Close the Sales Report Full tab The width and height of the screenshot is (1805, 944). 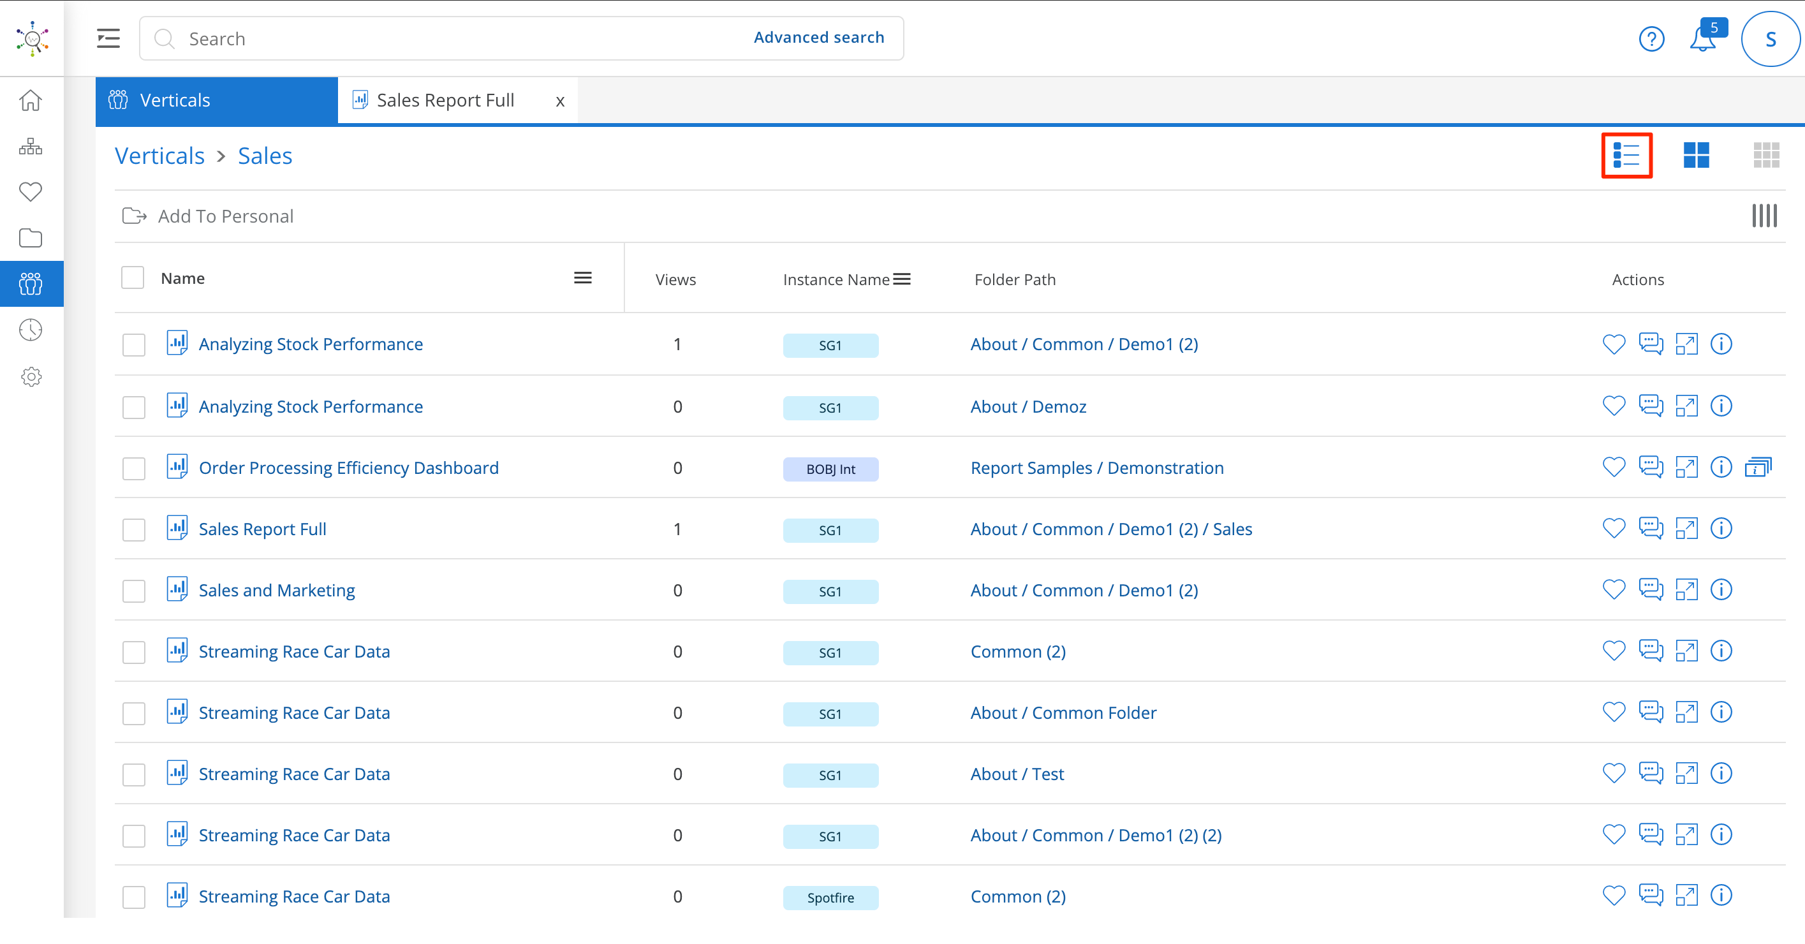click(560, 101)
